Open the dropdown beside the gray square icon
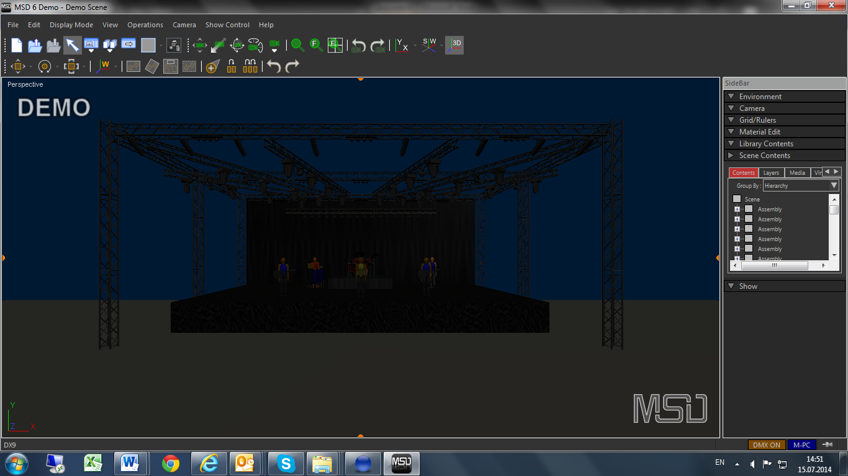Image resolution: width=848 pixels, height=476 pixels. [161, 46]
